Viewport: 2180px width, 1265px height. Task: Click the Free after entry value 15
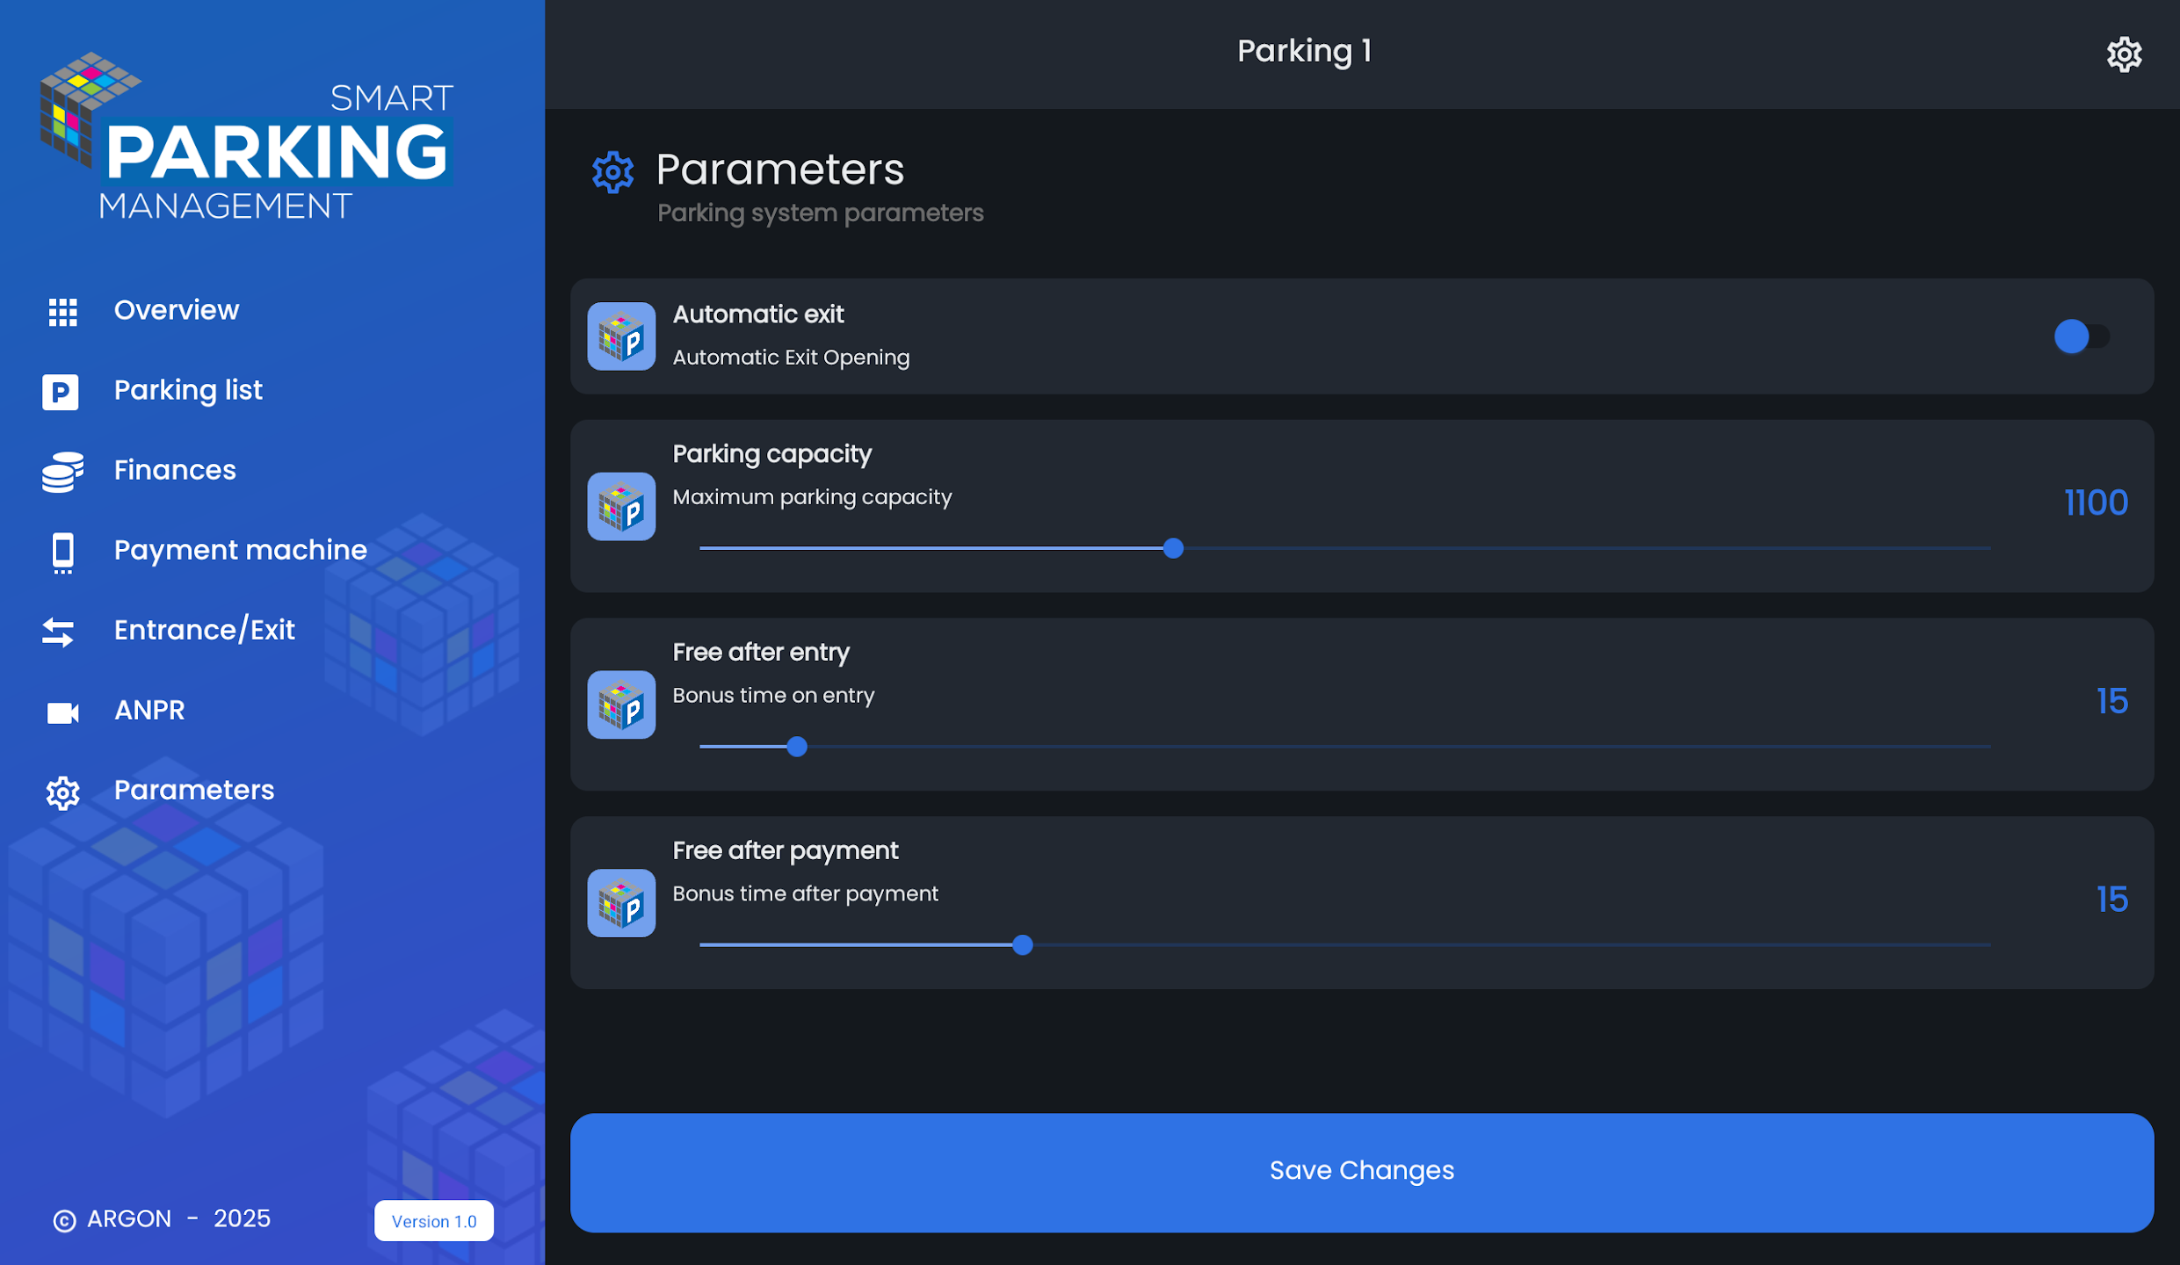coord(2111,702)
